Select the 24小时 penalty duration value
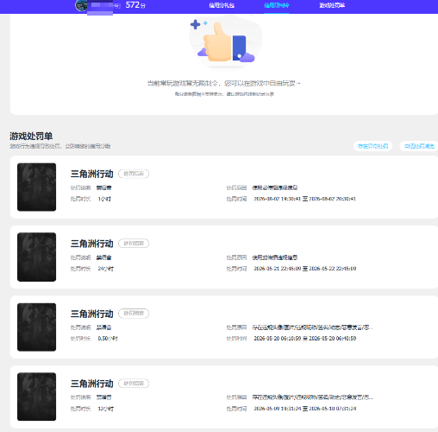The width and height of the screenshot is (438, 432). 106,269
